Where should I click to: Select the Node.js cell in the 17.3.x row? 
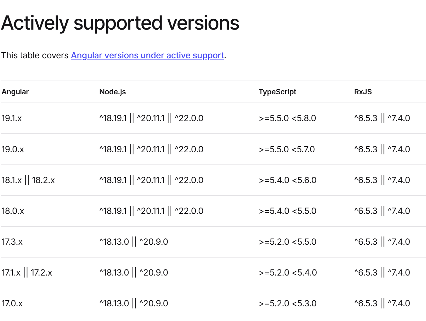pos(134,242)
